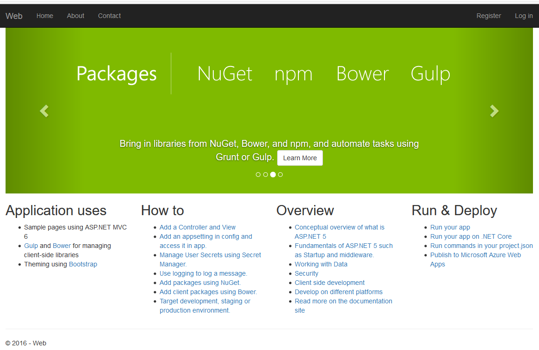This screenshot has height=350, width=539.
Task: Click the Bring in libraries caption text
Action: tap(269, 150)
